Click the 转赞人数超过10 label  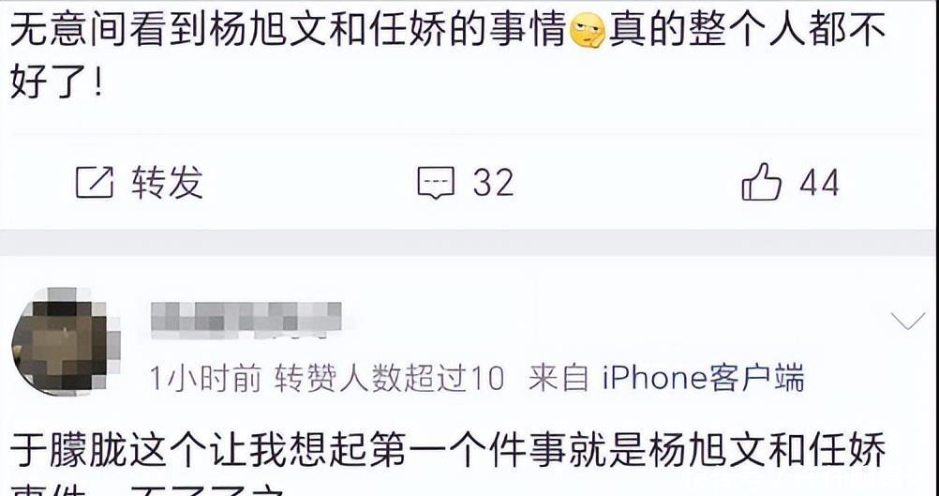point(389,378)
